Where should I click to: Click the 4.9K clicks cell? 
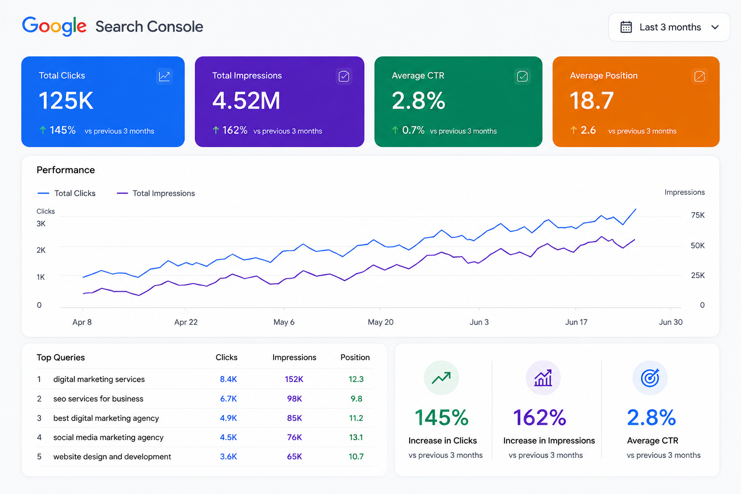pyautogui.click(x=228, y=418)
